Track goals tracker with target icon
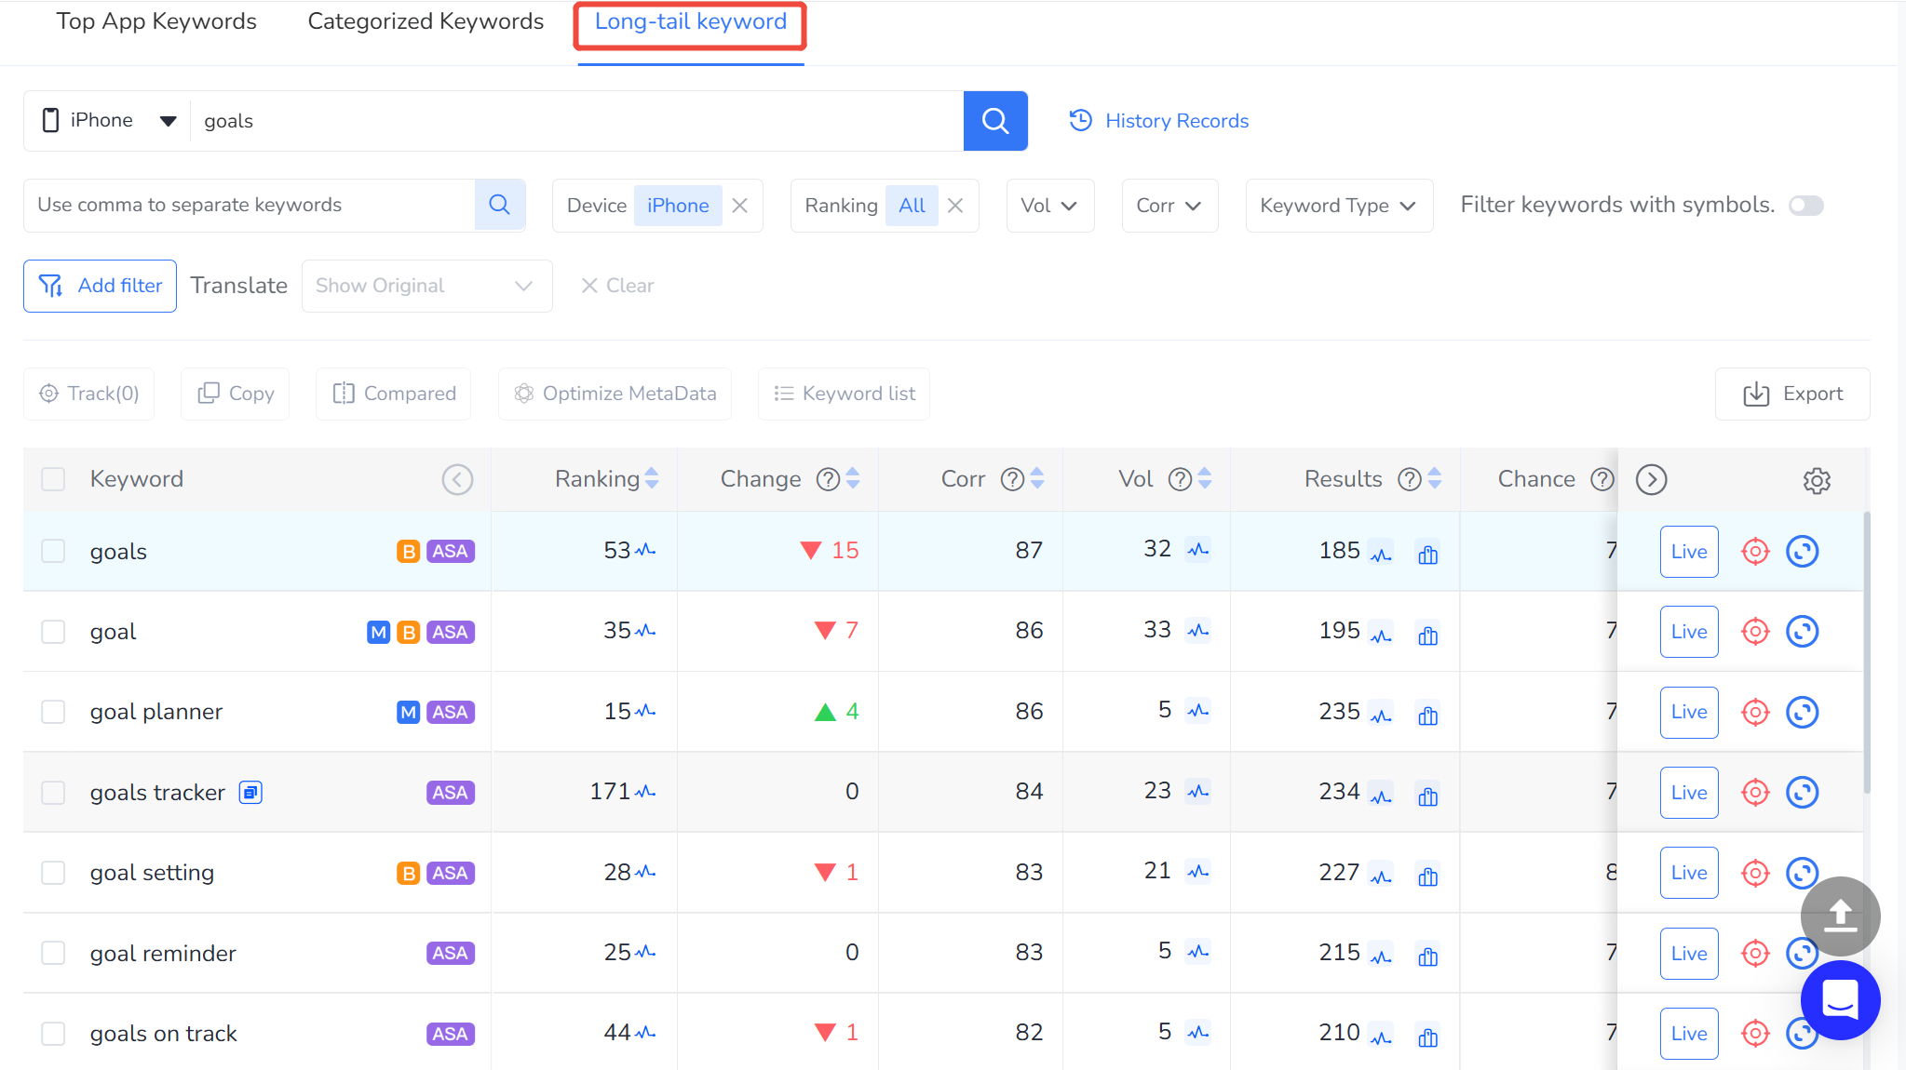This screenshot has width=1906, height=1070. (x=1755, y=793)
